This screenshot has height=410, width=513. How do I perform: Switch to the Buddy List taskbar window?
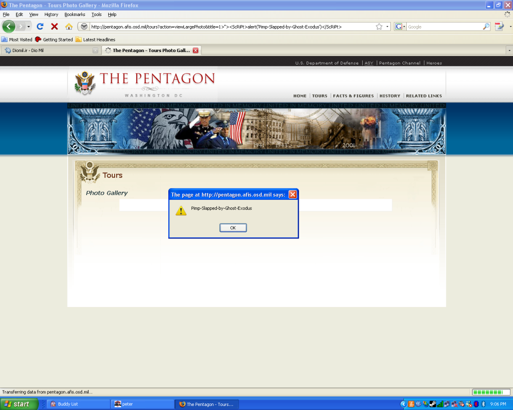pos(77,404)
